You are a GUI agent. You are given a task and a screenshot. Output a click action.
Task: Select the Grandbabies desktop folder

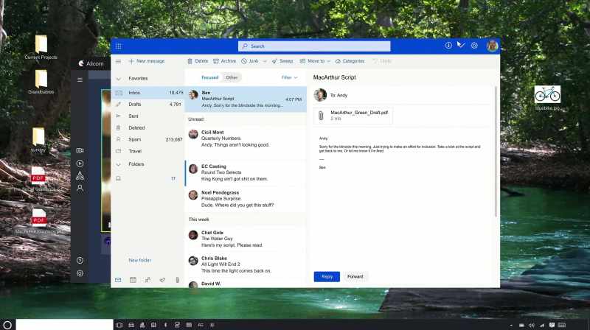pyautogui.click(x=41, y=82)
